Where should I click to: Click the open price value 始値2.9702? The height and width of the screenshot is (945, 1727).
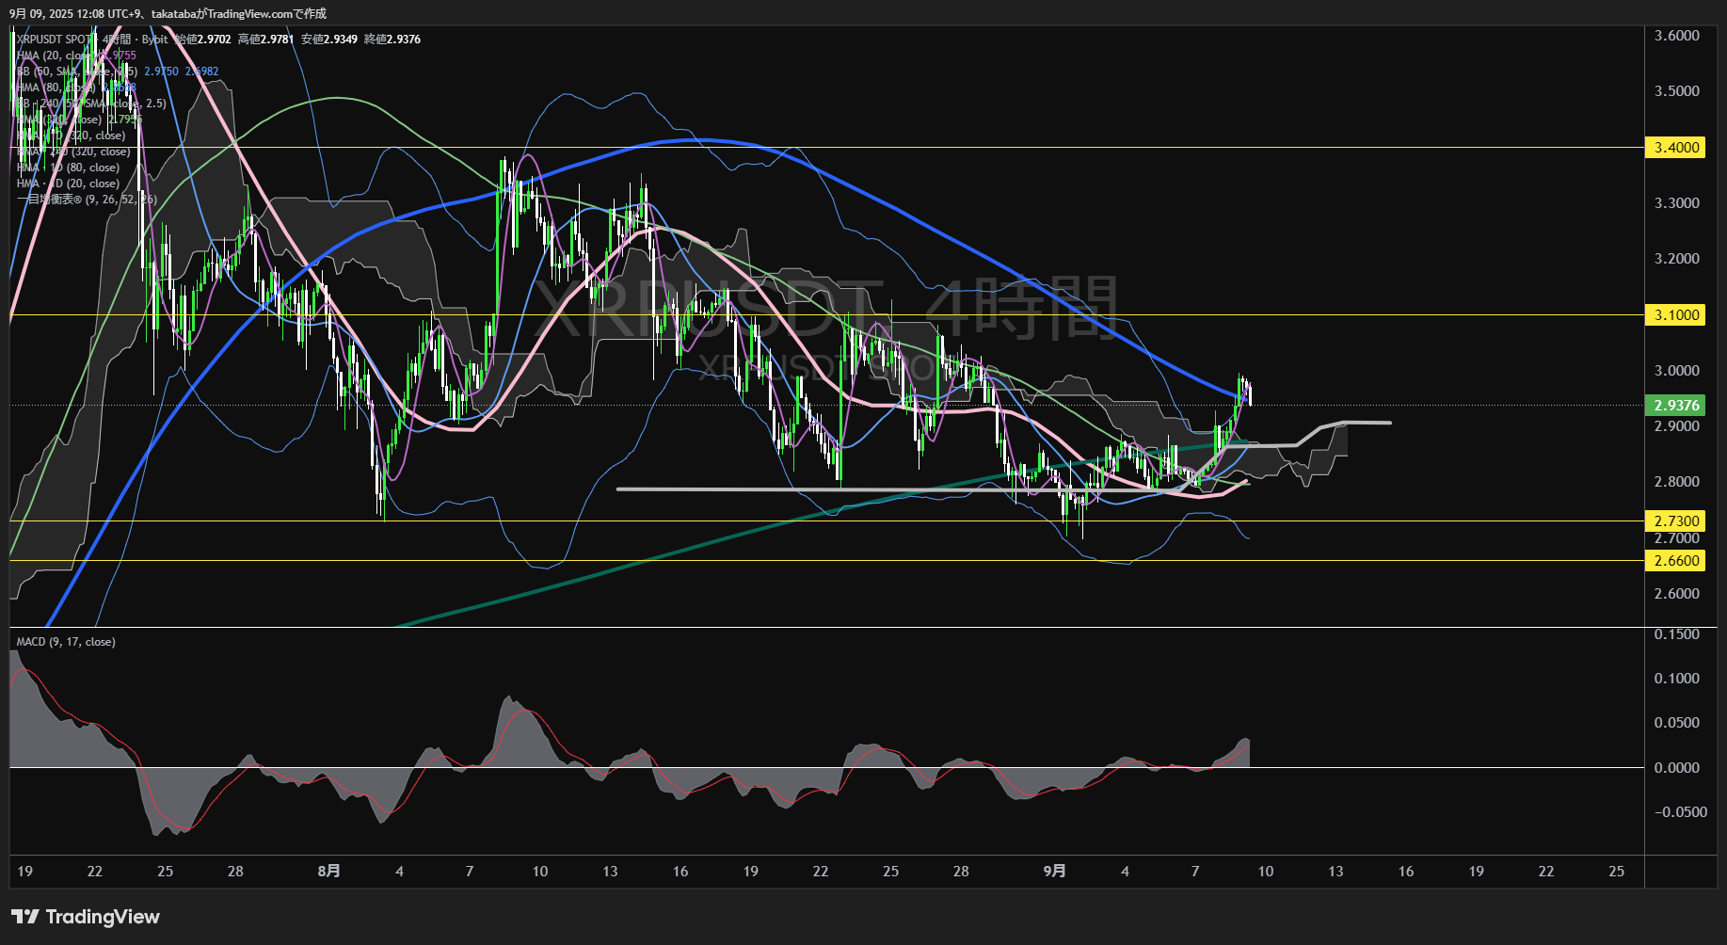[203, 40]
